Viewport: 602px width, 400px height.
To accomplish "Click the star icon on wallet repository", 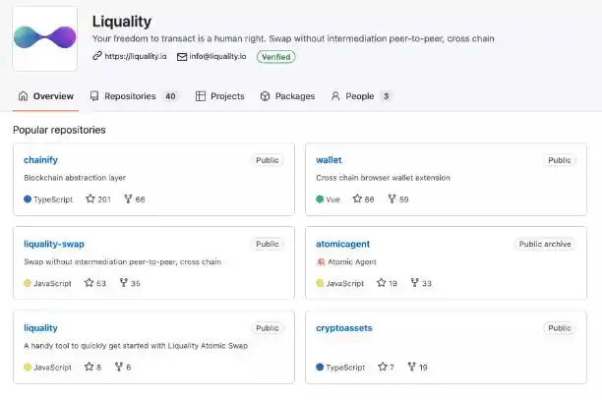I will (x=358, y=199).
